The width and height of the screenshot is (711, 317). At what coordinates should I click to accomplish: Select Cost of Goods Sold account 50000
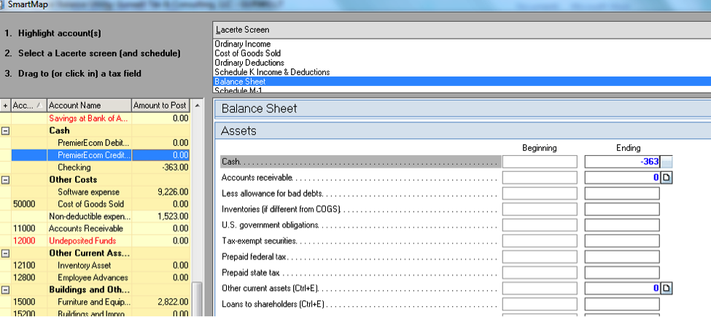pos(95,204)
